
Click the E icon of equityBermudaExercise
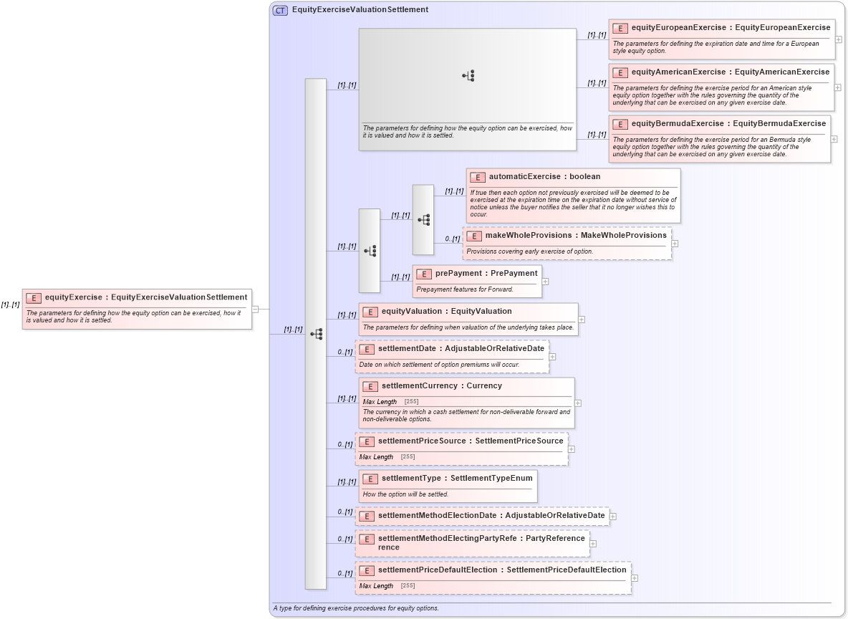620,125
